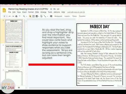
Task: Undo the last action
Action: (10, 16)
